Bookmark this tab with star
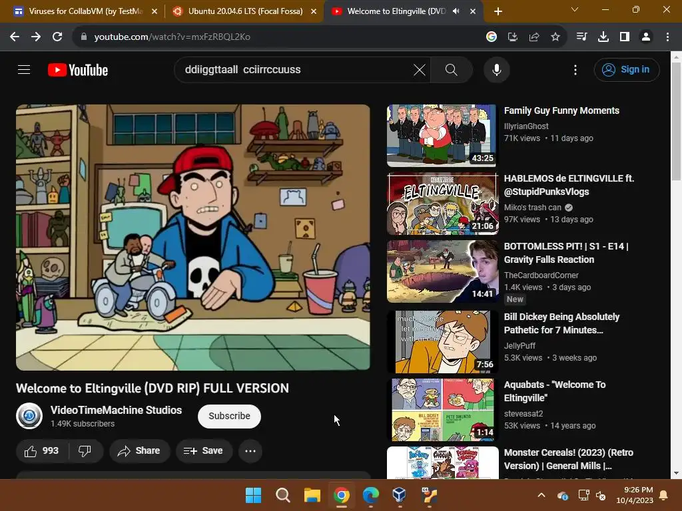Image resolution: width=682 pixels, height=511 pixels. [555, 37]
